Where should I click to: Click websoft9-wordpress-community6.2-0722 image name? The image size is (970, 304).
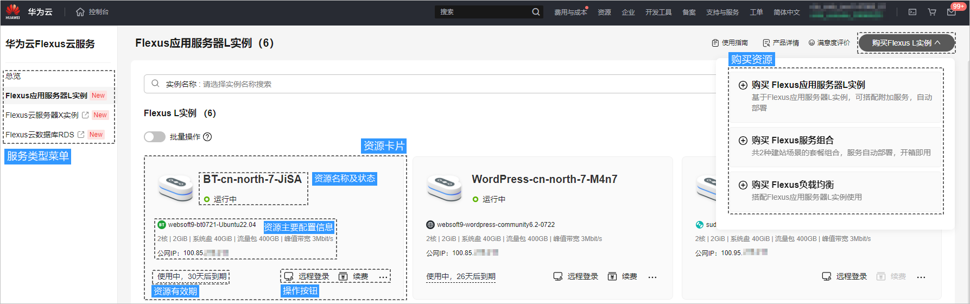click(496, 225)
